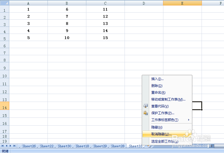Select the cell containing 14
224x153 pixels.
click(105, 30)
